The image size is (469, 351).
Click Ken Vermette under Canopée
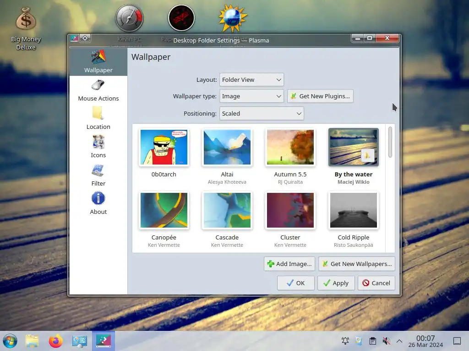coord(164,245)
